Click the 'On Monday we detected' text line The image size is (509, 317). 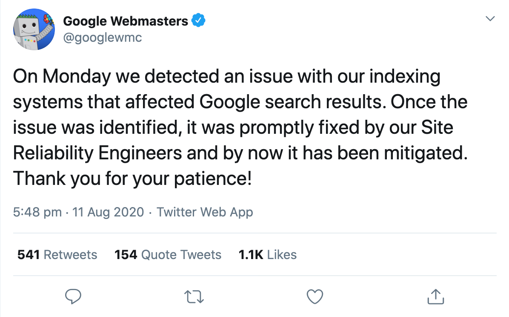point(226,77)
